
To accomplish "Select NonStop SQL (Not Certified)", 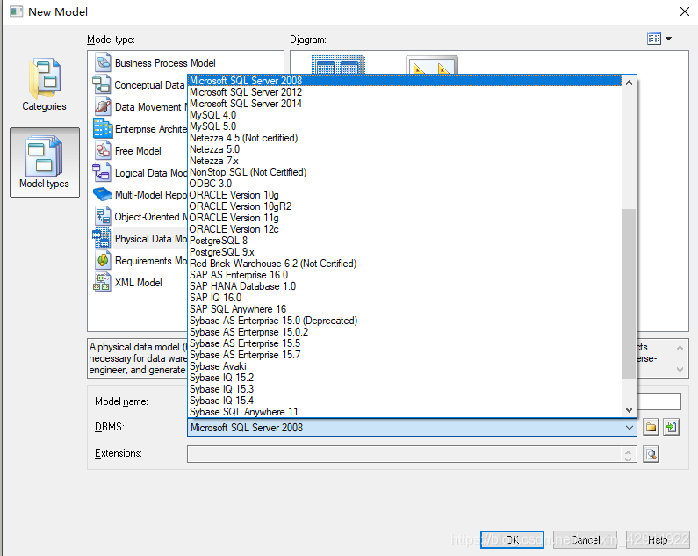I will [x=405, y=172].
